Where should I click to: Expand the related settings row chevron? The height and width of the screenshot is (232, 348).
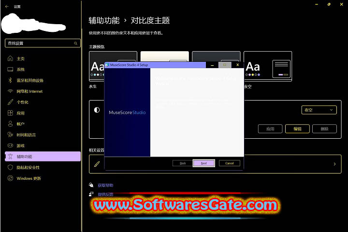334,164
